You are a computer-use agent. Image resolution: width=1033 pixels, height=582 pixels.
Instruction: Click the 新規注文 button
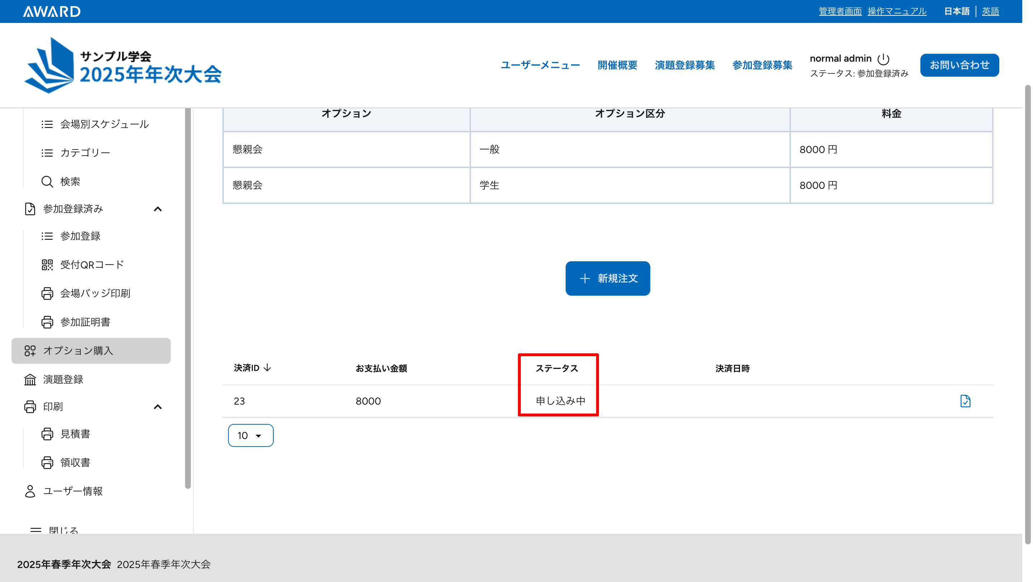pos(608,278)
